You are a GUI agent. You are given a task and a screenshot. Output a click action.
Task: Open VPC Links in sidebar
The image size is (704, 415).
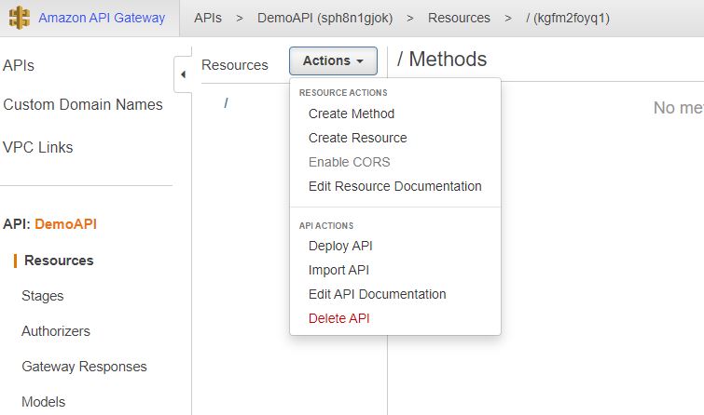coord(37,147)
